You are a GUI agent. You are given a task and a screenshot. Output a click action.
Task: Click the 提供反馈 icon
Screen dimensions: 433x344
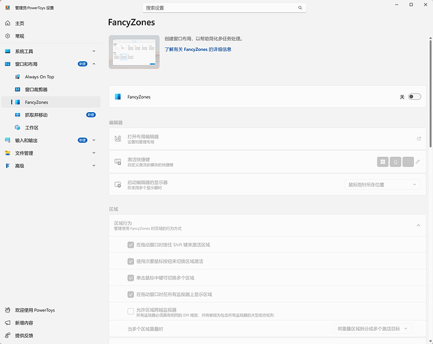[x=8, y=336]
